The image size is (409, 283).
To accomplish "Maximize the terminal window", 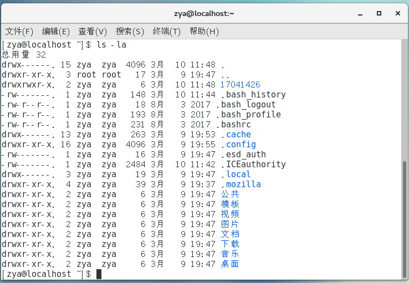I will tap(379, 13).
